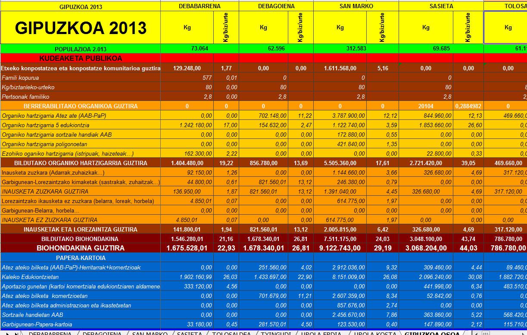
Task: Click the value 22.800,00
Action: point(426,153)
